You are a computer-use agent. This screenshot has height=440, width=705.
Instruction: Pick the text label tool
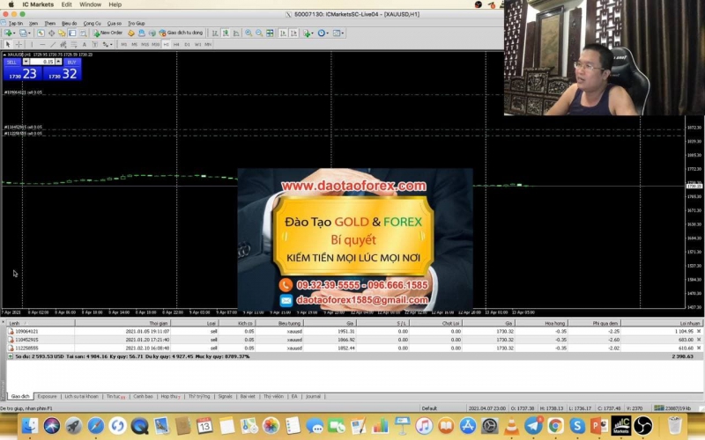85,44
